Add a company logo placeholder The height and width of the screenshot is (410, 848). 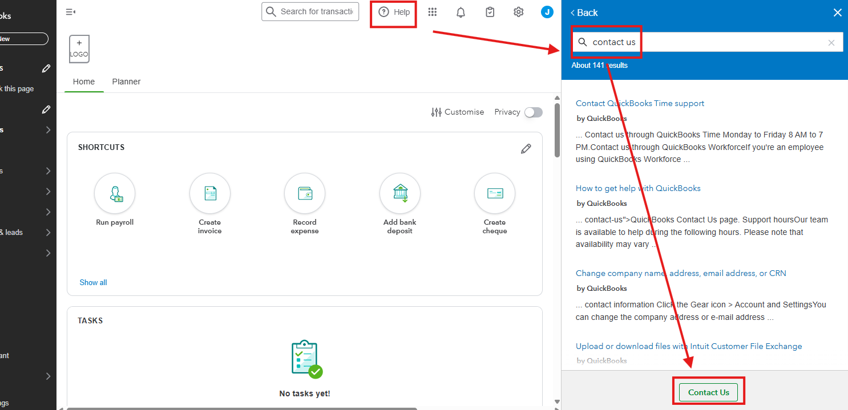(x=79, y=49)
